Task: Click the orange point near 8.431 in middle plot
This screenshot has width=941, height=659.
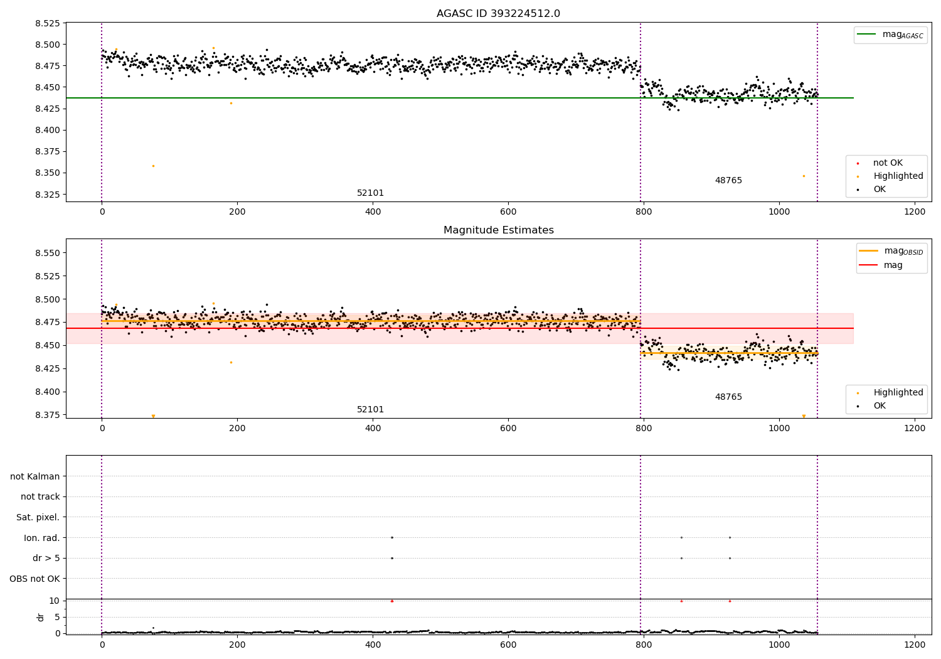Action: 231,362
